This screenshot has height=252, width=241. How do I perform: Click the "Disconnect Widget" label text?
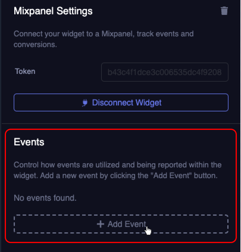pos(127,103)
